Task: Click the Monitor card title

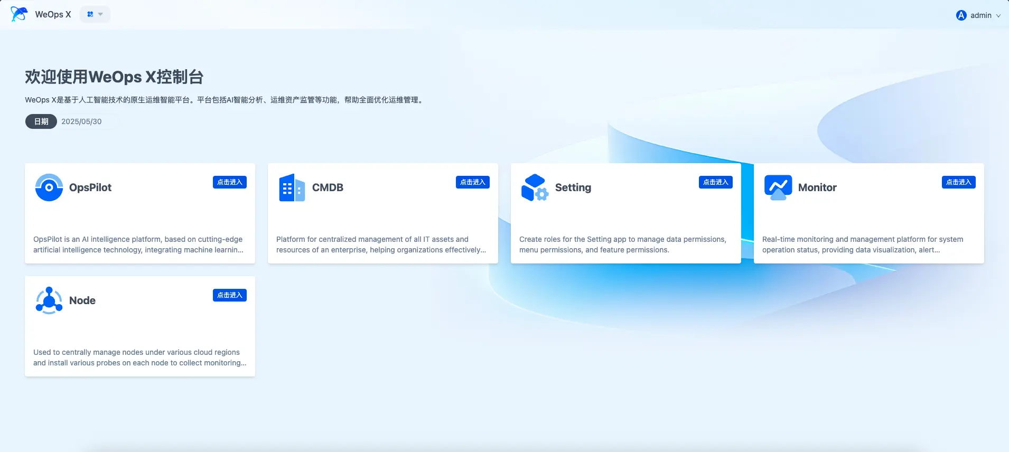Action: (x=817, y=187)
